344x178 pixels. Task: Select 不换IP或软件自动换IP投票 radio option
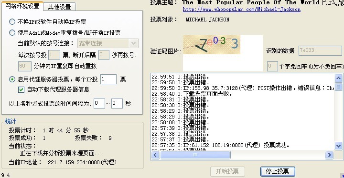tap(12, 21)
